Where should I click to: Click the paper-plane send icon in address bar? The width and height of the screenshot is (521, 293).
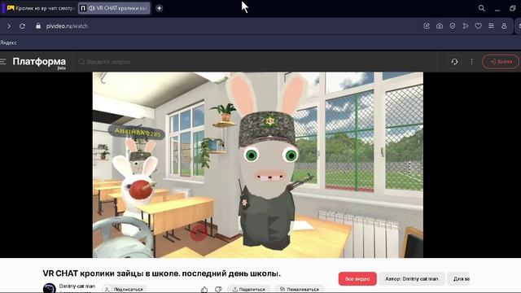466,26
